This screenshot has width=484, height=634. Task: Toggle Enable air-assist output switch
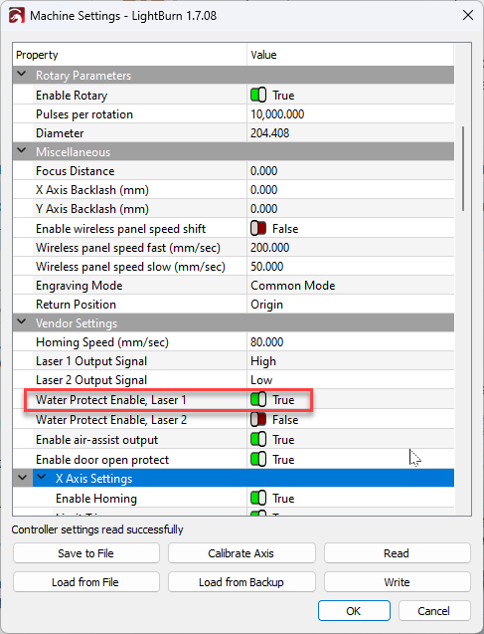click(258, 440)
